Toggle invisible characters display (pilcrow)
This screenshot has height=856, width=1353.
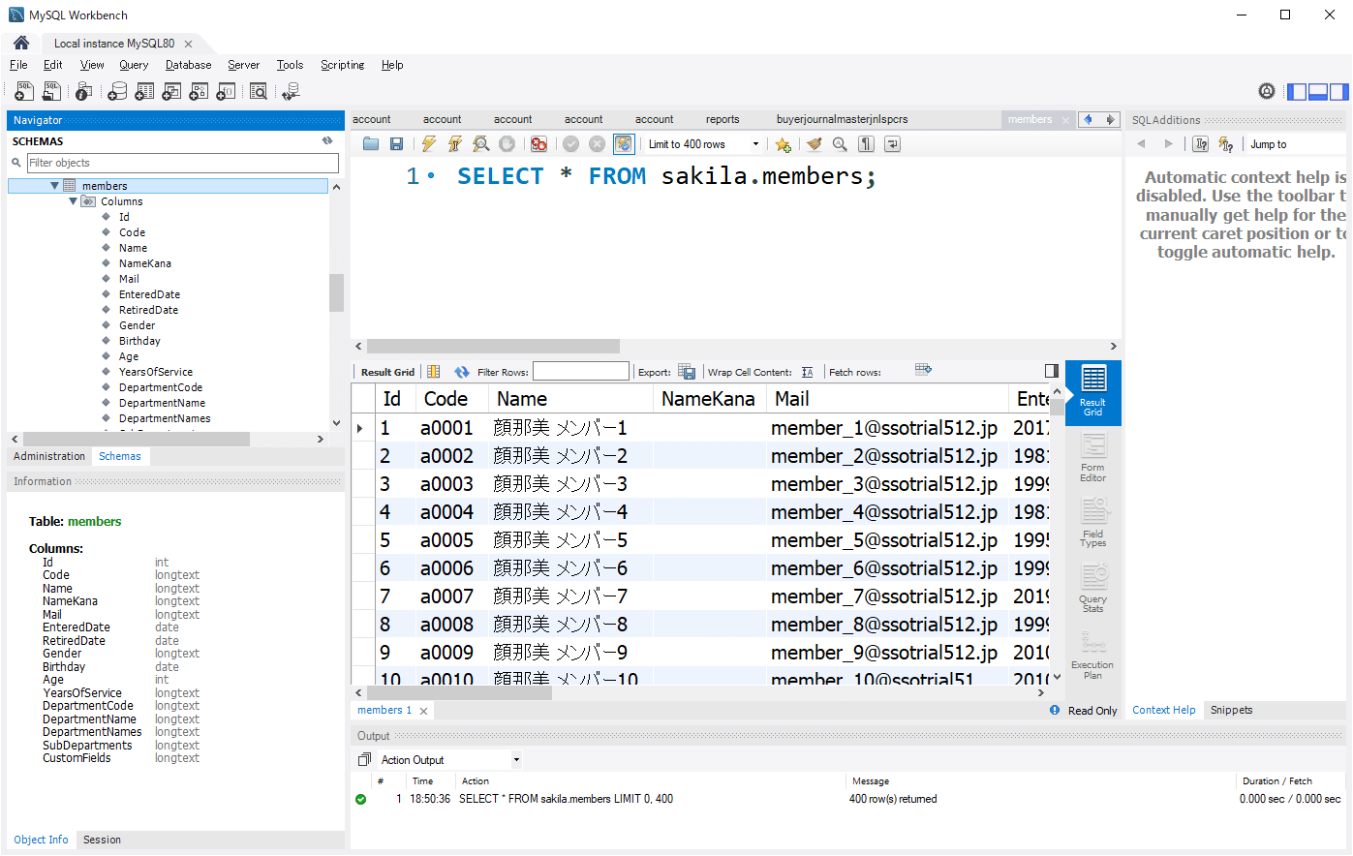pyautogui.click(x=867, y=144)
